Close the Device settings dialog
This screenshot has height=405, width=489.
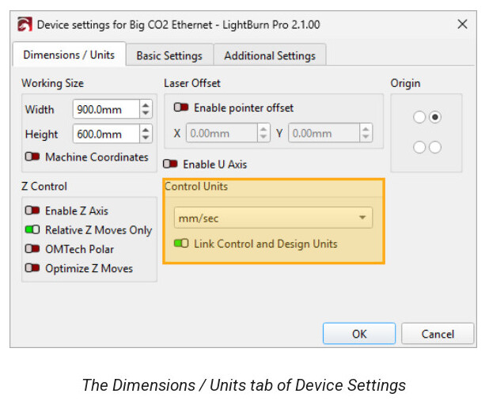(463, 25)
